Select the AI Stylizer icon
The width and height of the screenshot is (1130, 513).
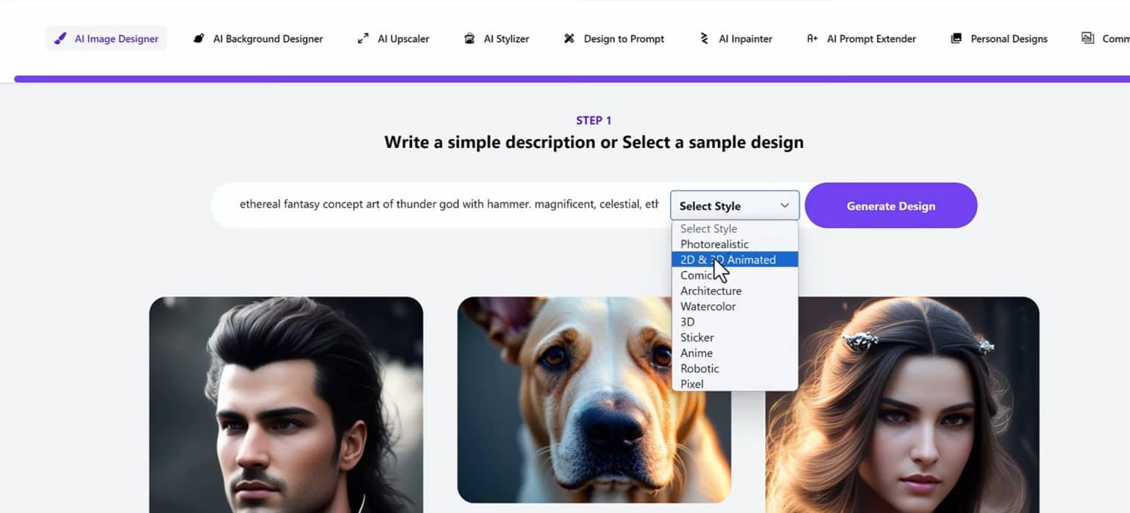tap(469, 38)
